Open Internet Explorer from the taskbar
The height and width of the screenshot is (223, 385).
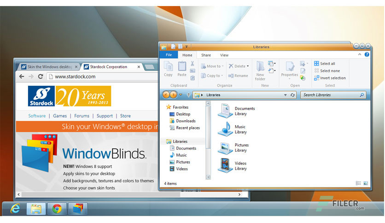pyautogui.click(x=16, y=209)
